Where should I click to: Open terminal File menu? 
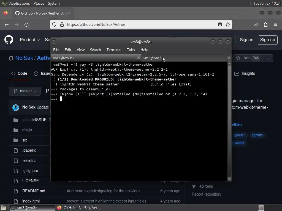point(56,50)
